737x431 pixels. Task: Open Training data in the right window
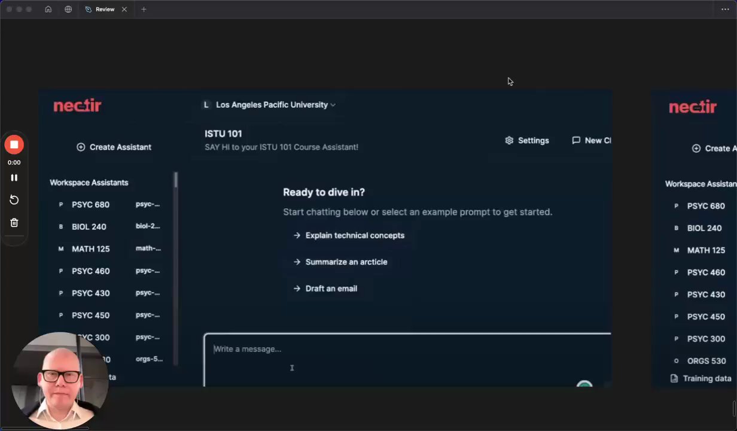pos(701,378)
